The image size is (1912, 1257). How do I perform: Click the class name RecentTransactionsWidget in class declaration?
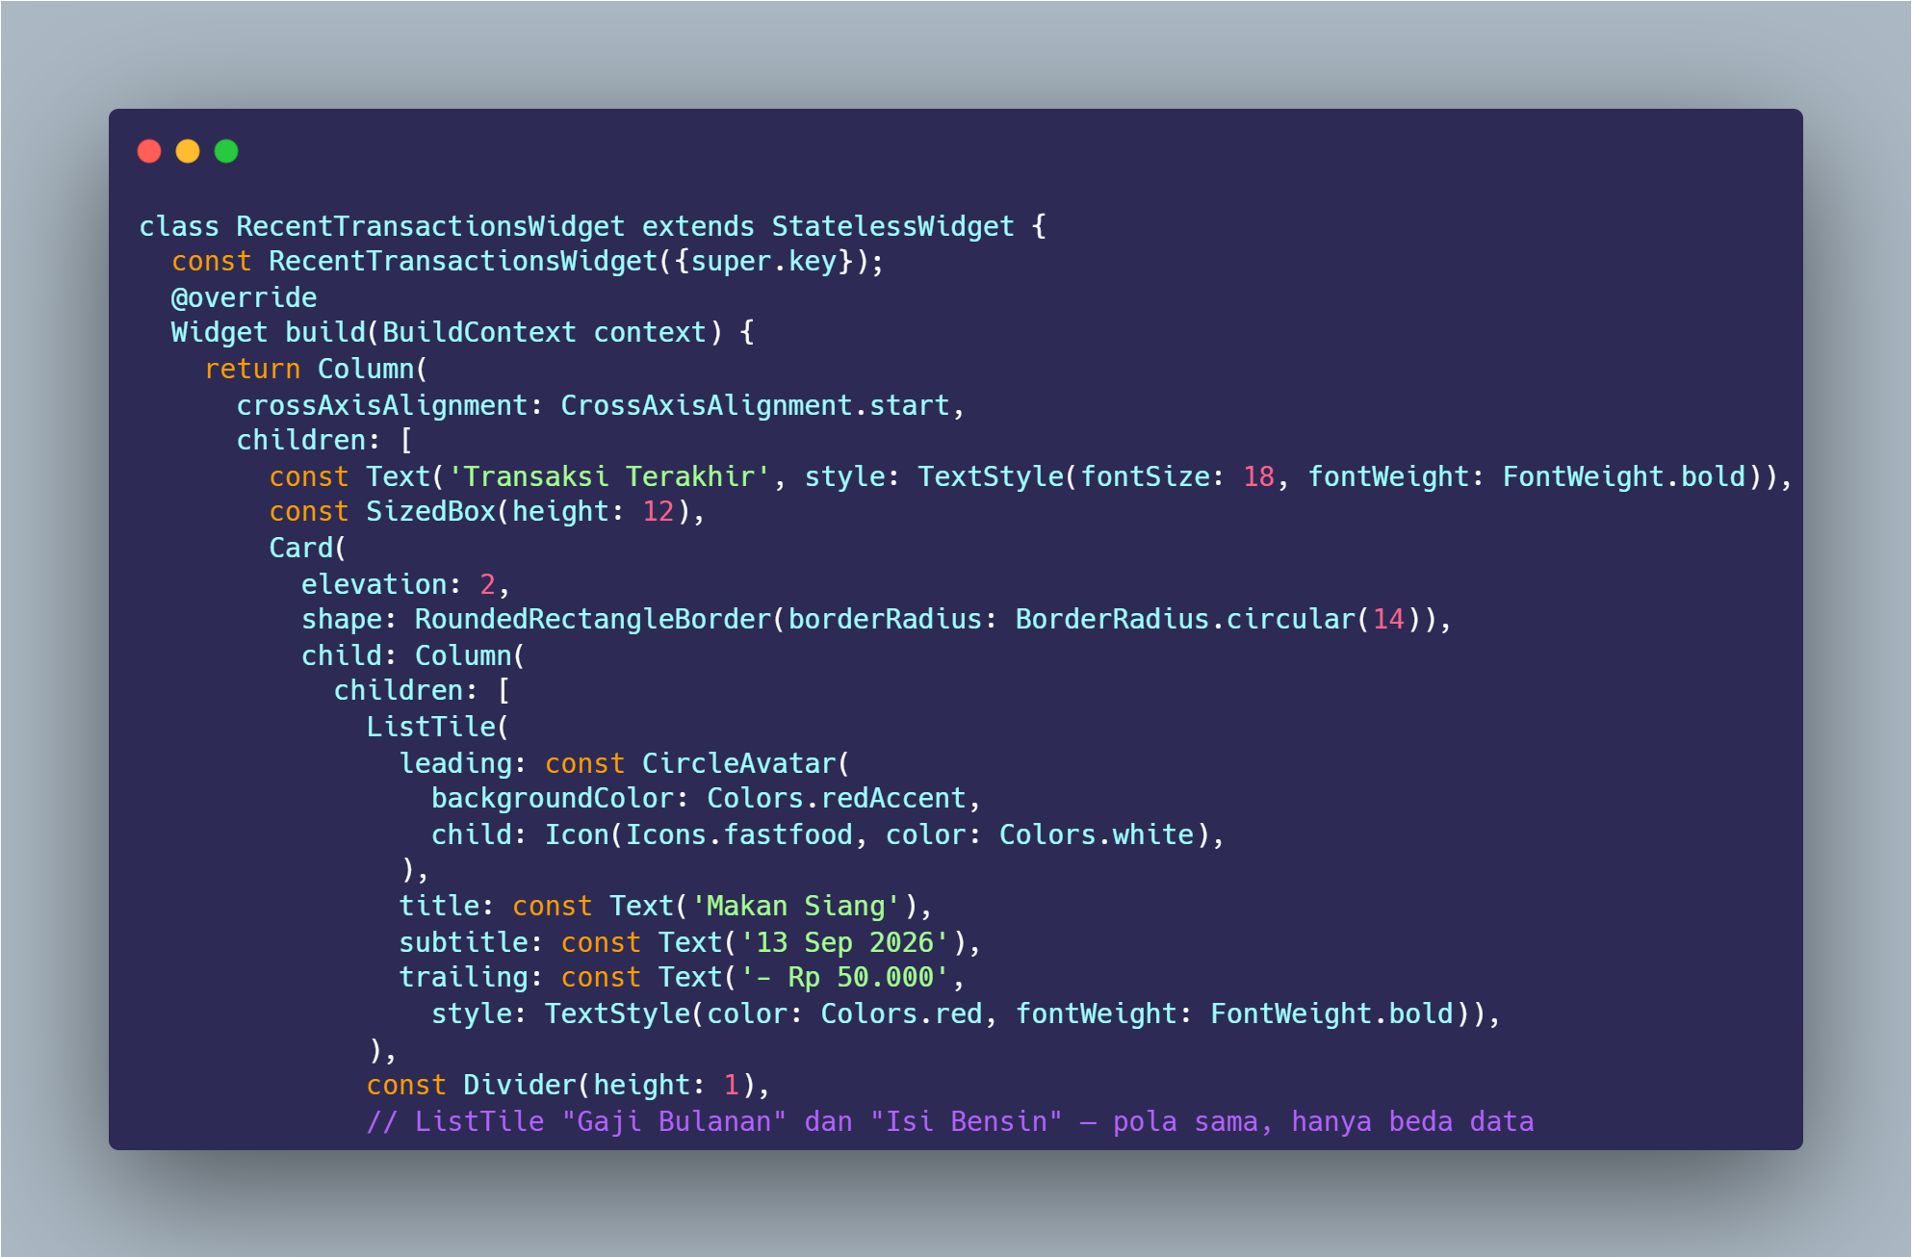pos(430,226)
